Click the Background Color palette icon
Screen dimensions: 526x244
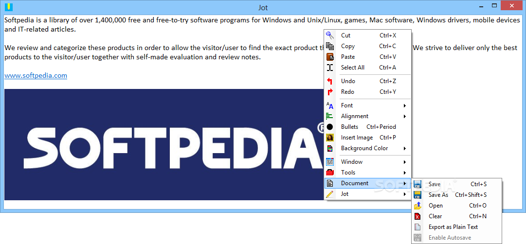click(330, 148)
